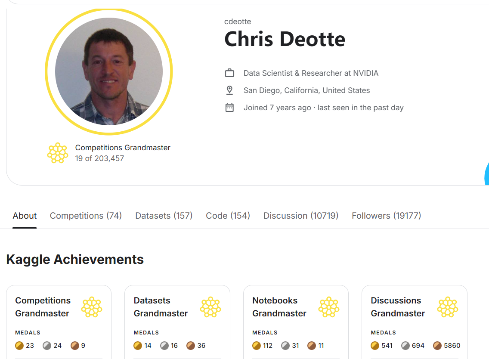This screenshot has height=359, width=489.
Task: View the Followers (19177) tab
Action: pyautogui.click(x=386, y=216)
